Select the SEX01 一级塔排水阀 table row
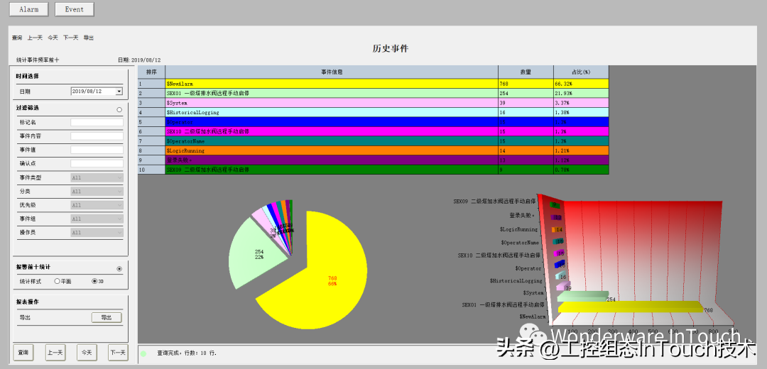This screenshot has width=767, height=369. pos(374,93)
